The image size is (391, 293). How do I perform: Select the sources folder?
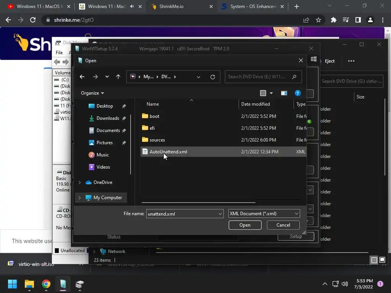pos(157,140)
